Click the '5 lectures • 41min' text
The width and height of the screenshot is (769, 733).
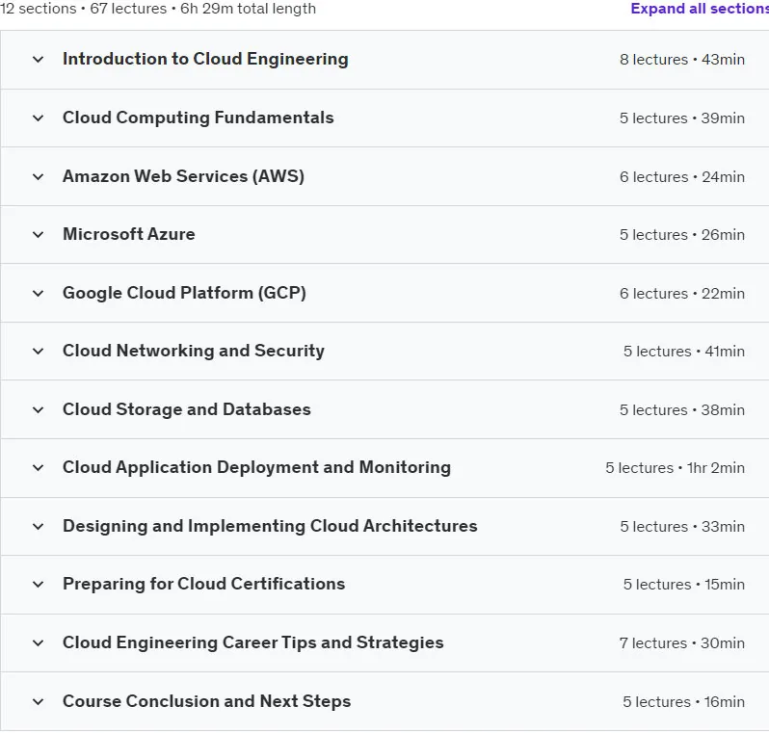coord(684,351)
